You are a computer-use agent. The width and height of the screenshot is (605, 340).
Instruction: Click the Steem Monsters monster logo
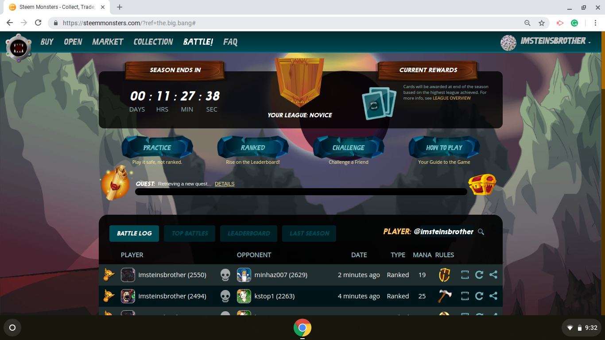[x=19, y=47]
